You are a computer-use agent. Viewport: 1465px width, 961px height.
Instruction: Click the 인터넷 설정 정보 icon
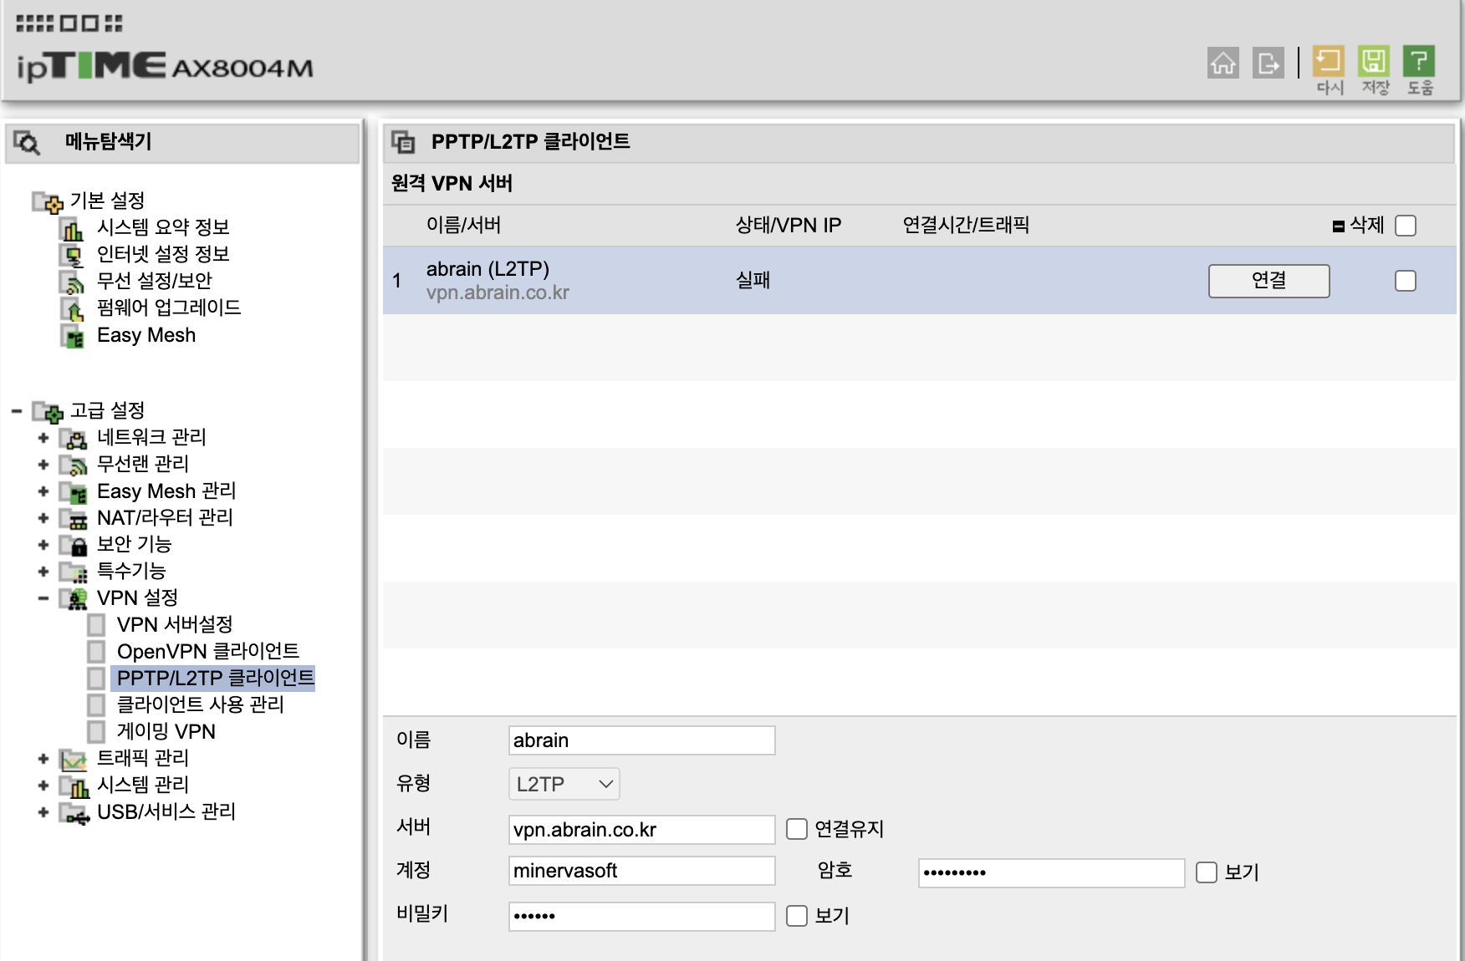coord(74,255)
